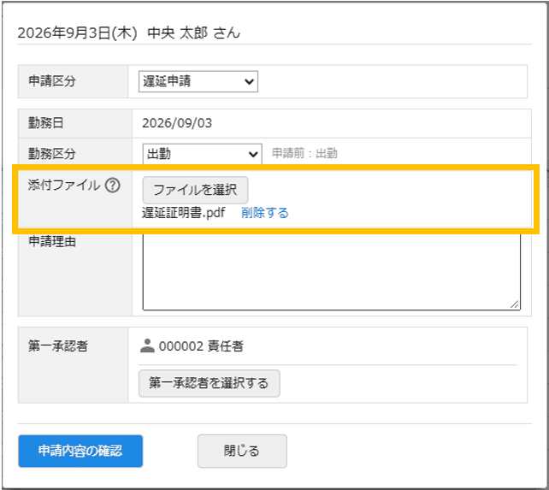Click the 閉じる button
Screen dimensions: 549x490
[x=242, y=452]
